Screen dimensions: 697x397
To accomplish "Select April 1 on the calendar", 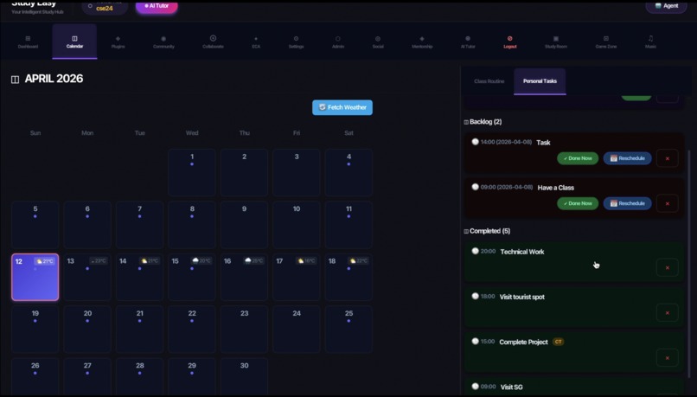I will coord(192,172).
